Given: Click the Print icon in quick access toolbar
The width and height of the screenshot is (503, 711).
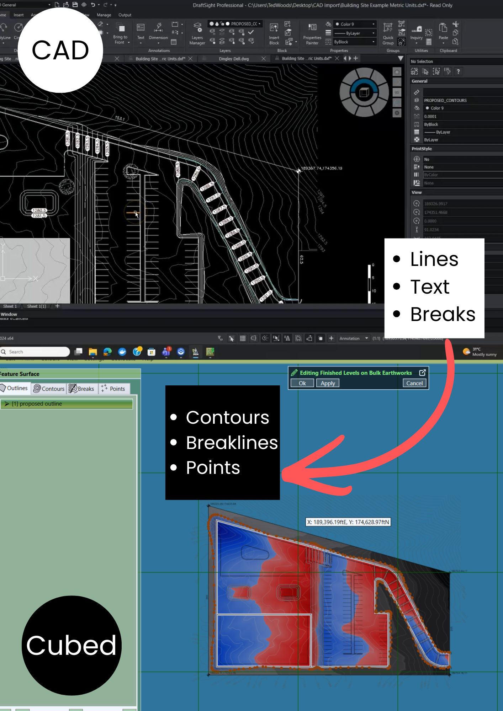Looking at the screenshot, I should tap(84, 5).
